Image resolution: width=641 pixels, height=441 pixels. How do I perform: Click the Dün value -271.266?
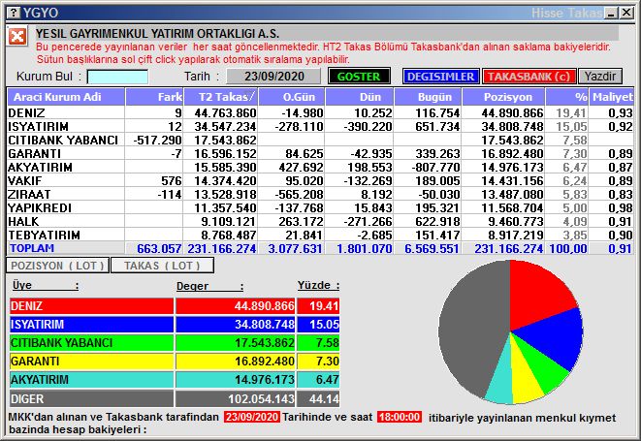pyautogui.click(x=368, y=222)
